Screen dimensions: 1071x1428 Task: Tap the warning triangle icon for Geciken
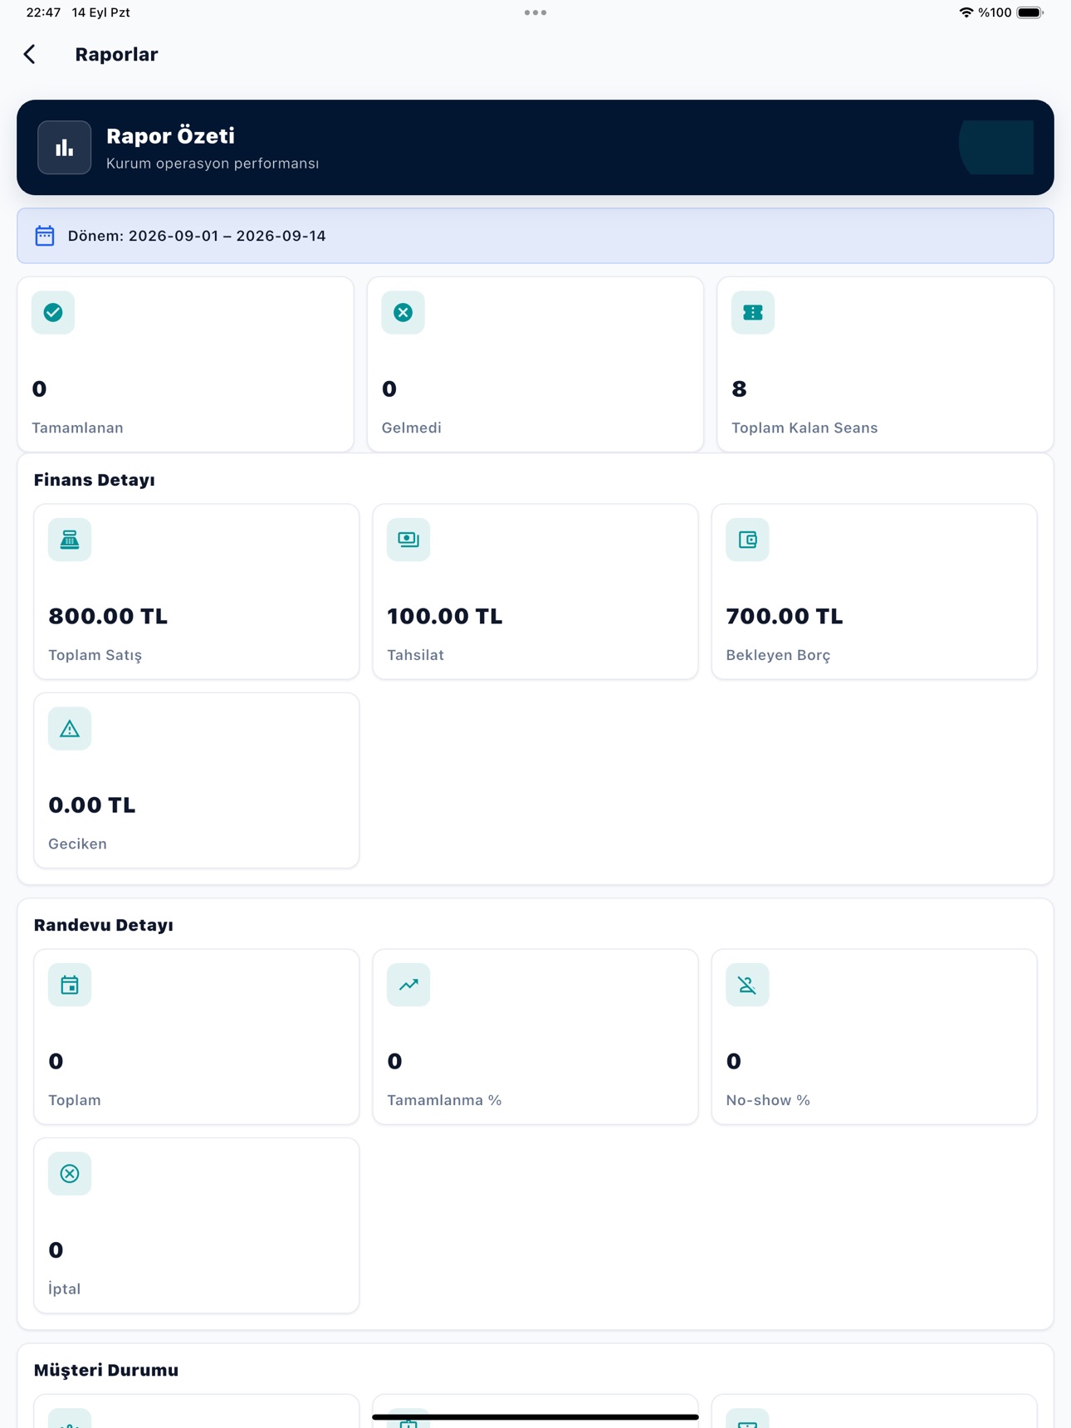tap(70, 729)
